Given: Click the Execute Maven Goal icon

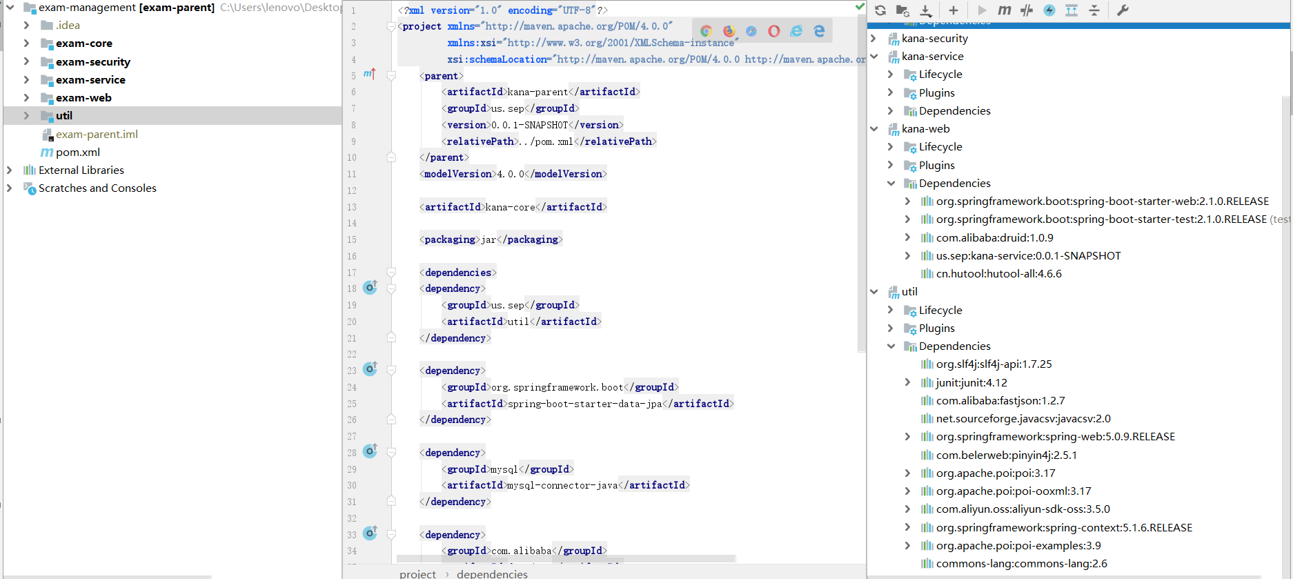Looking at the screenshot, I should click(x=1005, y=10).
